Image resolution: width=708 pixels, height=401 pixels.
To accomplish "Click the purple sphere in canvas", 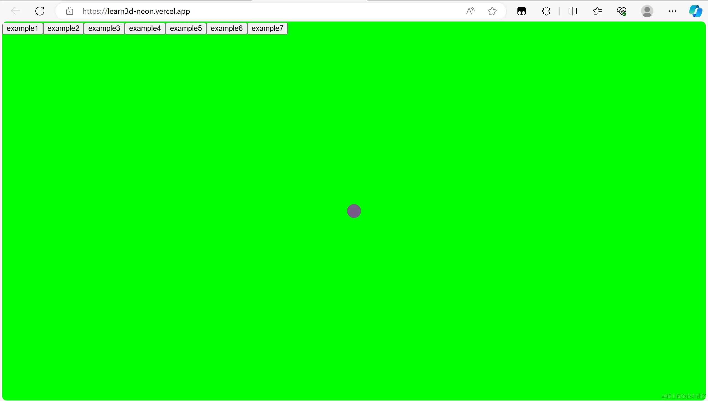I will tap(354, 211).
